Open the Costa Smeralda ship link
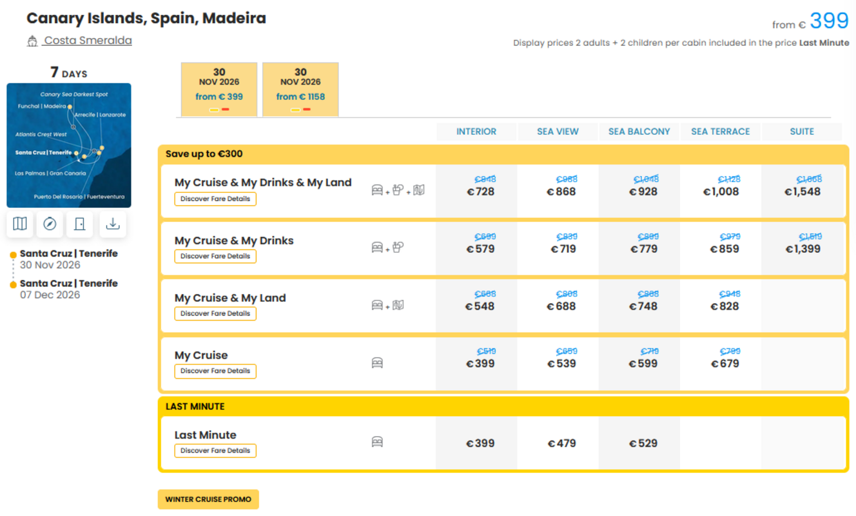Image resolution: width=856 pixels, height=516 pixels. pyautogui.click(x=88, y=41)
